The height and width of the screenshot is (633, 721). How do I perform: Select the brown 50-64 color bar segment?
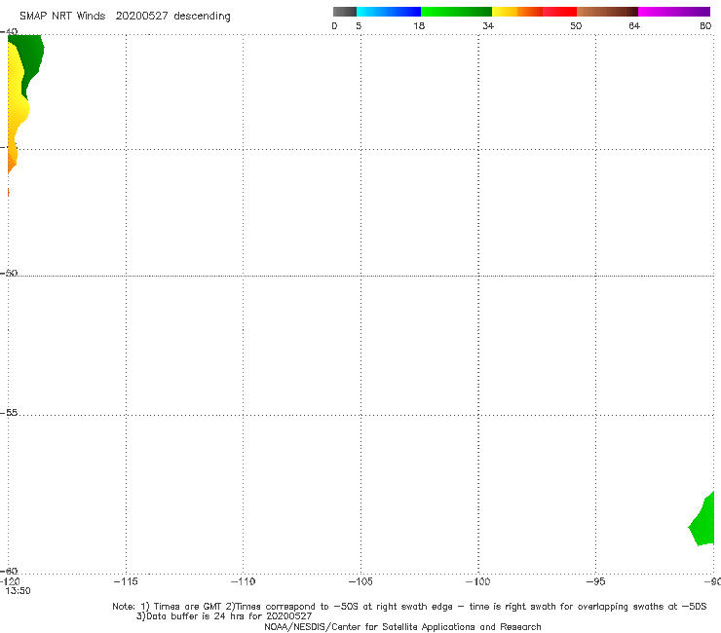pyautogui.click(x=607, y=12)
